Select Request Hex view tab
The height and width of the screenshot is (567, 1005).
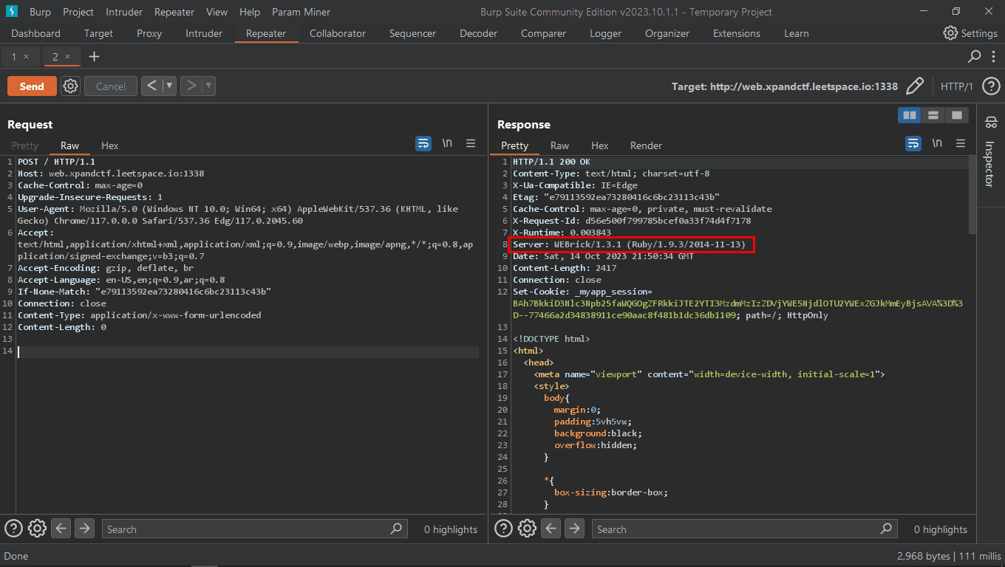(110, 145)
